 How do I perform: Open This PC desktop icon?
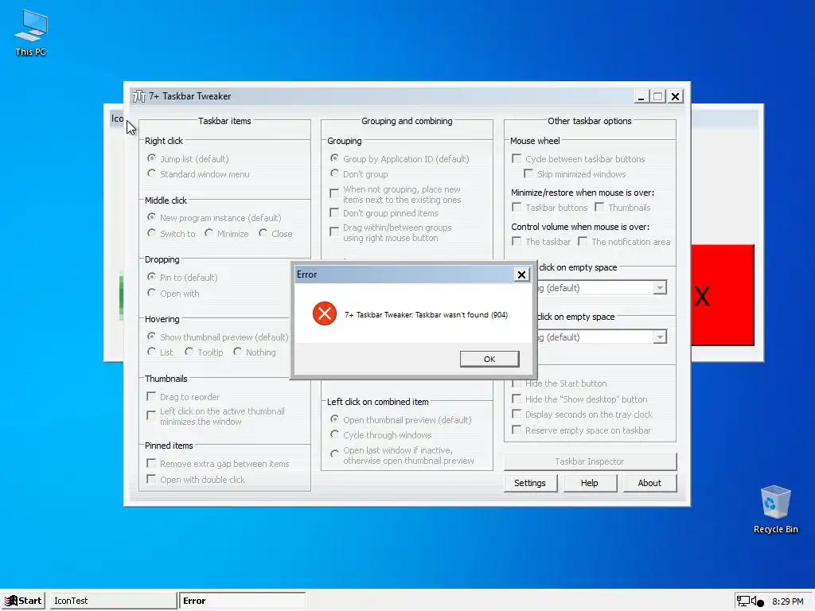(31, 32)
